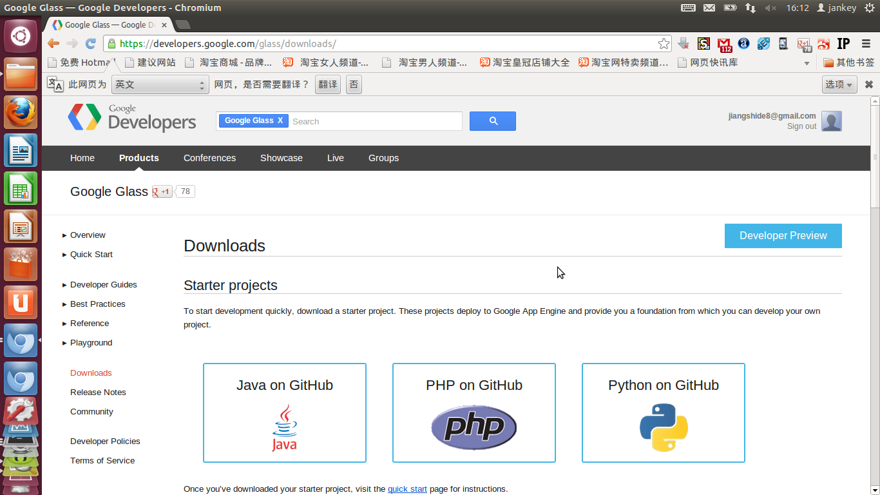Open Release Notes in the sidebar

click(x=98, y=393)
